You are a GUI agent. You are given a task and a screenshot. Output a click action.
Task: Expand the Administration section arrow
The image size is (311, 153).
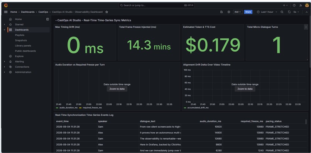[x=4, y=72]
